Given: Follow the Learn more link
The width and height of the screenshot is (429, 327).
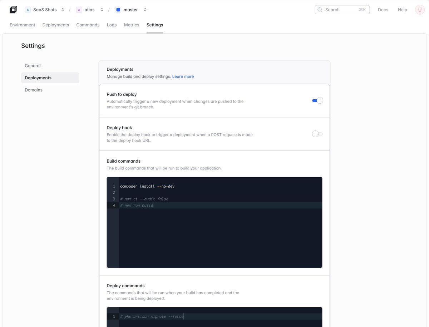Looking at the screenshot, I should coord(183,76).
